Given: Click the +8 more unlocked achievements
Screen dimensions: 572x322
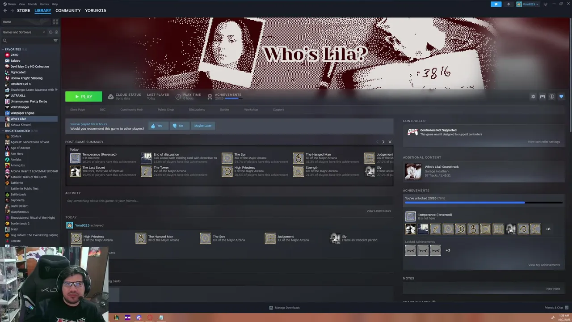Looking at the screenshot, I should 548,229.
